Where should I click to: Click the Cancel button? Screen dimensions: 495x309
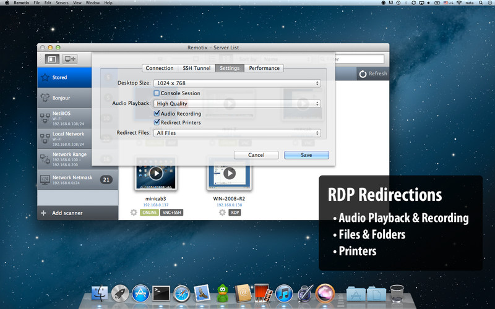click(256, 155)
